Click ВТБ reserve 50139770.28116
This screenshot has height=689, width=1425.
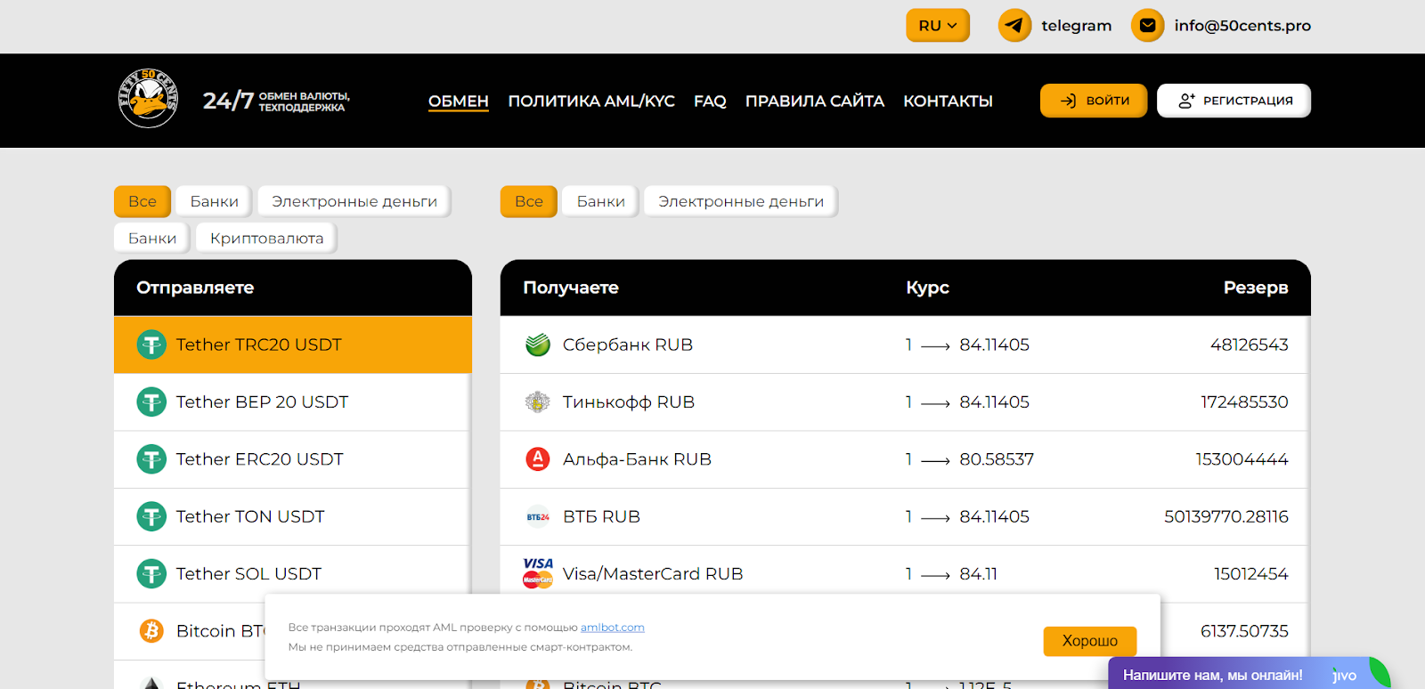tap(1226, 516)
